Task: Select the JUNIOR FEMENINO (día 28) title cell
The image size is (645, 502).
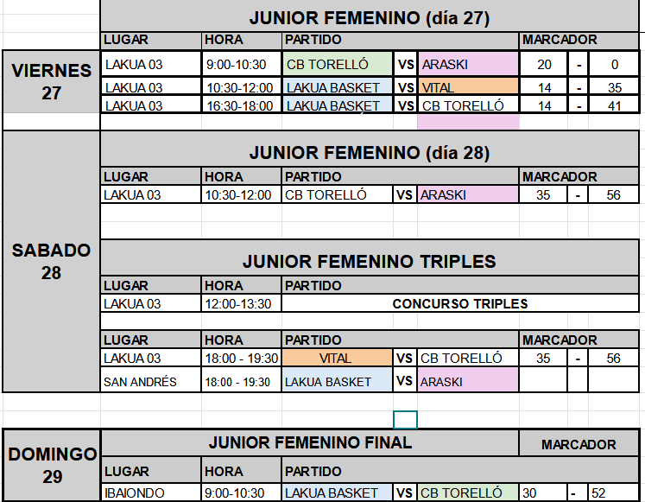Action: pos(370,151)
